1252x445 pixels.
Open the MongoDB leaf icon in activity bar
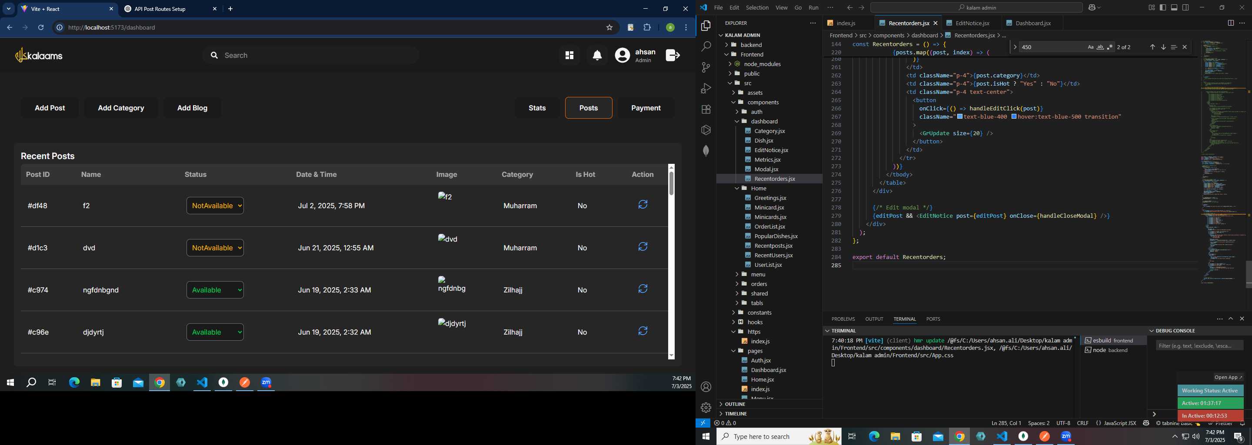706,151
